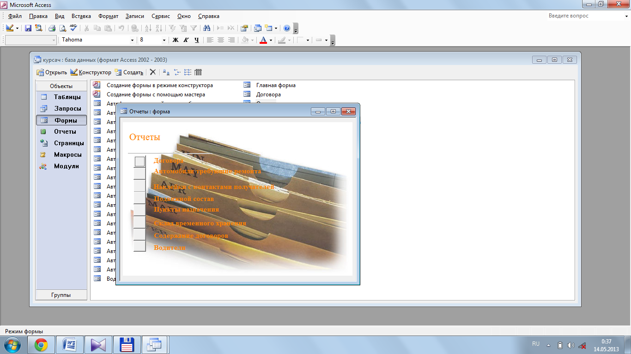Click the Filter by Form icon

[x=183, y=28]
